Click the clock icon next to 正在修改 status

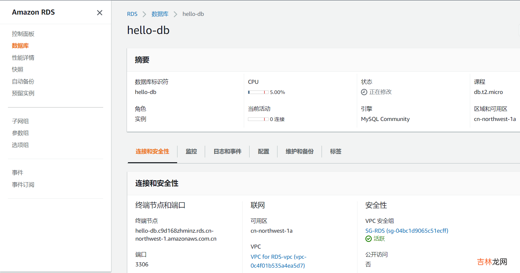point(364,92)
